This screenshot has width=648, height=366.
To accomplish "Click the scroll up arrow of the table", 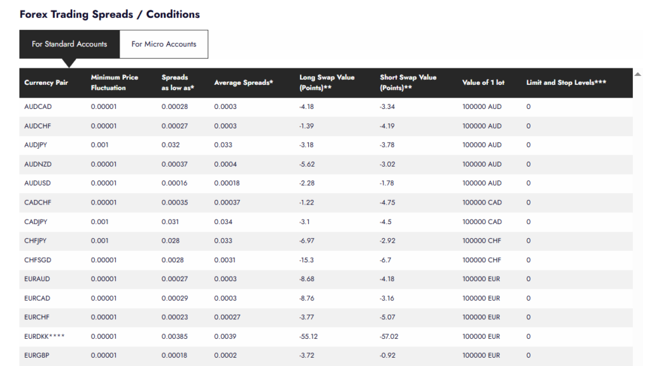I will click(x=637, y=75).
